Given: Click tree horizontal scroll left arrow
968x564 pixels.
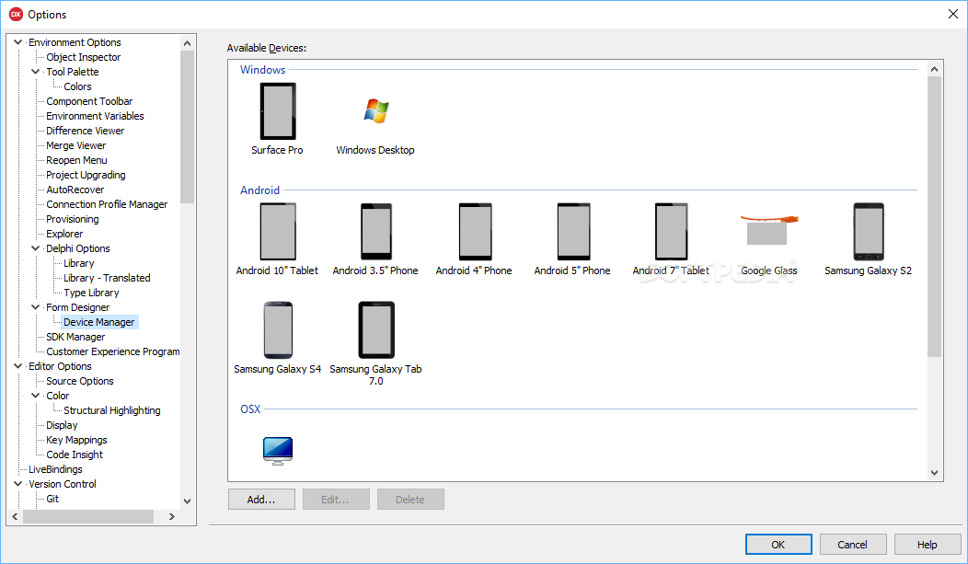Looking at the screenshot, I should coord(15,516).
